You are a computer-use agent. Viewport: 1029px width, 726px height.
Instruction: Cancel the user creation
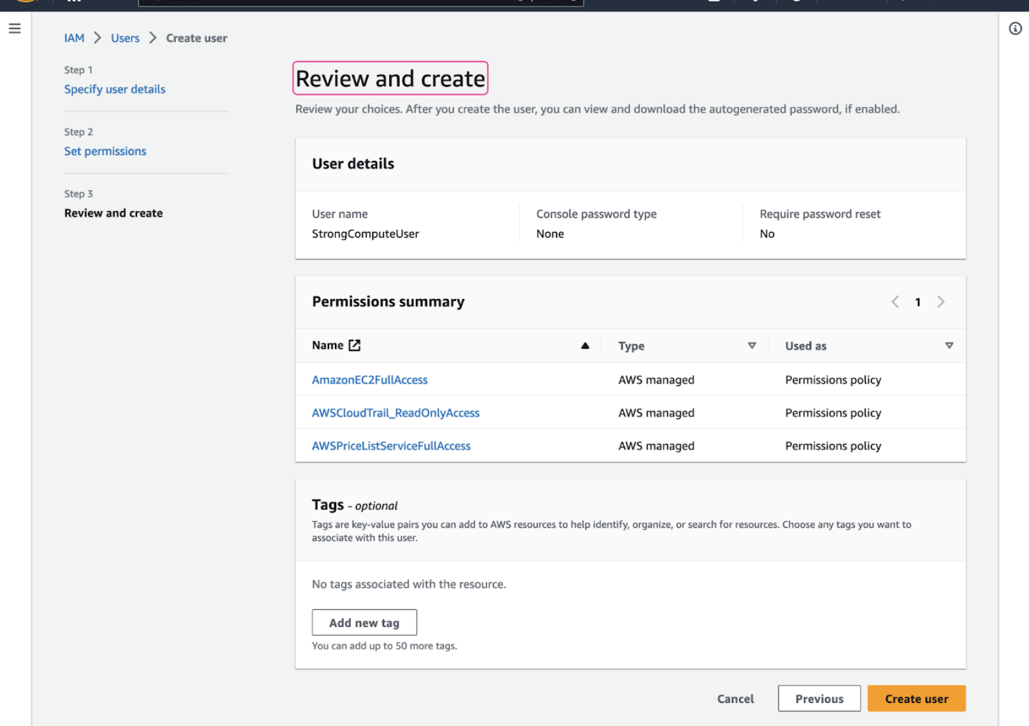pyautogui.click(x=735, y=699)
